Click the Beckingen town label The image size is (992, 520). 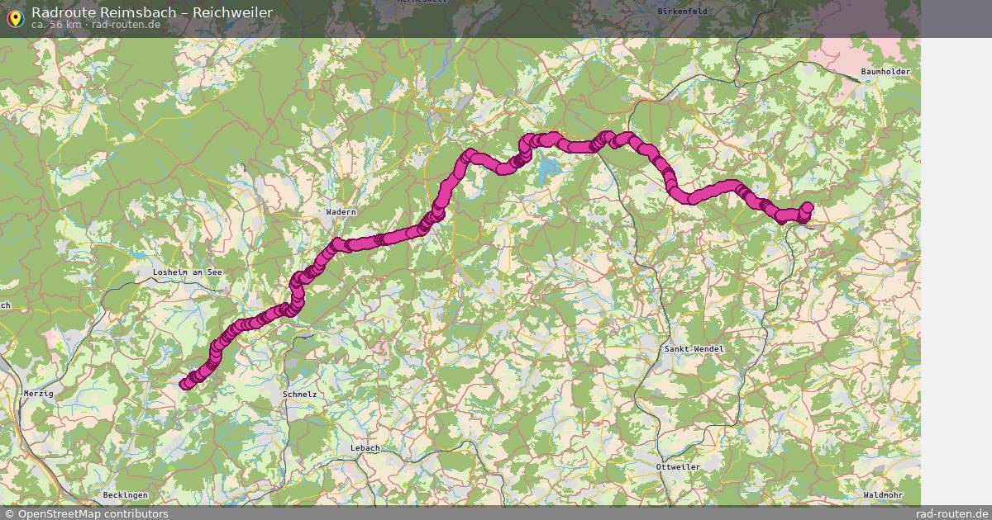[126, 495]
